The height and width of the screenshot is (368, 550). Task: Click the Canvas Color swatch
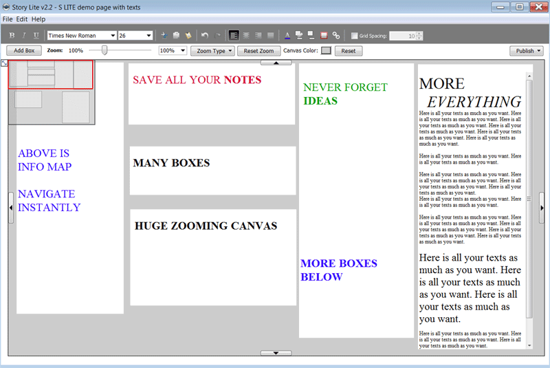click(326, 51)
